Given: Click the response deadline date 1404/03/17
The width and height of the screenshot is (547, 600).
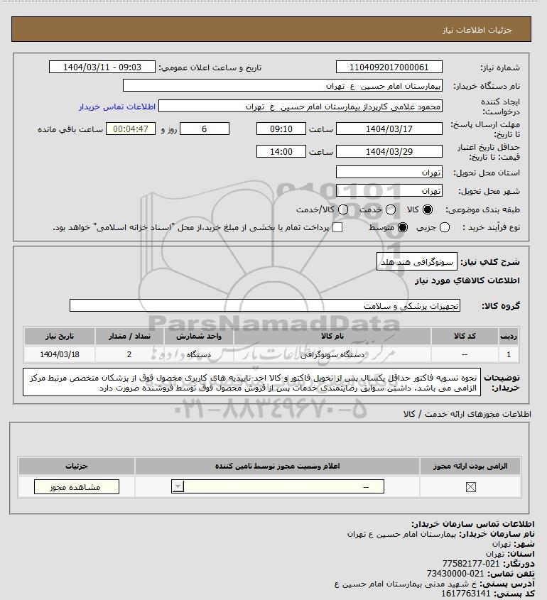Looking at the screenshot, I should (389, 129).
